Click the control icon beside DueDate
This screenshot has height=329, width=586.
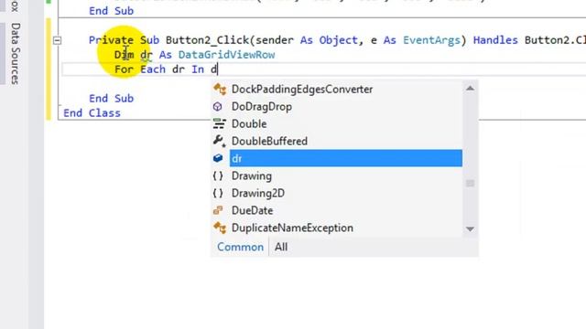[218, 210]
